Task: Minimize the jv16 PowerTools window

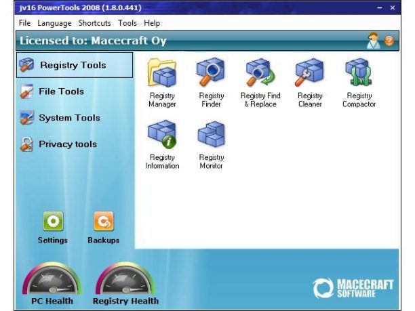Action: click(380, 7)
